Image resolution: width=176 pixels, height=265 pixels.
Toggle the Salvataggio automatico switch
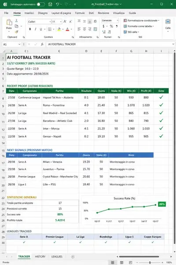click(41, 4)
